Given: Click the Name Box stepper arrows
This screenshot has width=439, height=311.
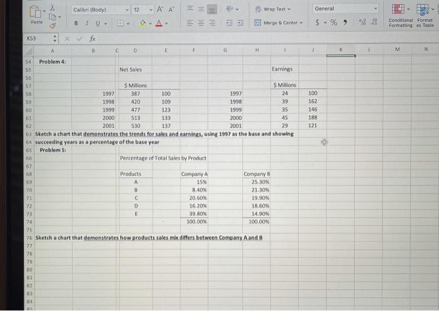Looking at the screenshot, I should (55, 39).
